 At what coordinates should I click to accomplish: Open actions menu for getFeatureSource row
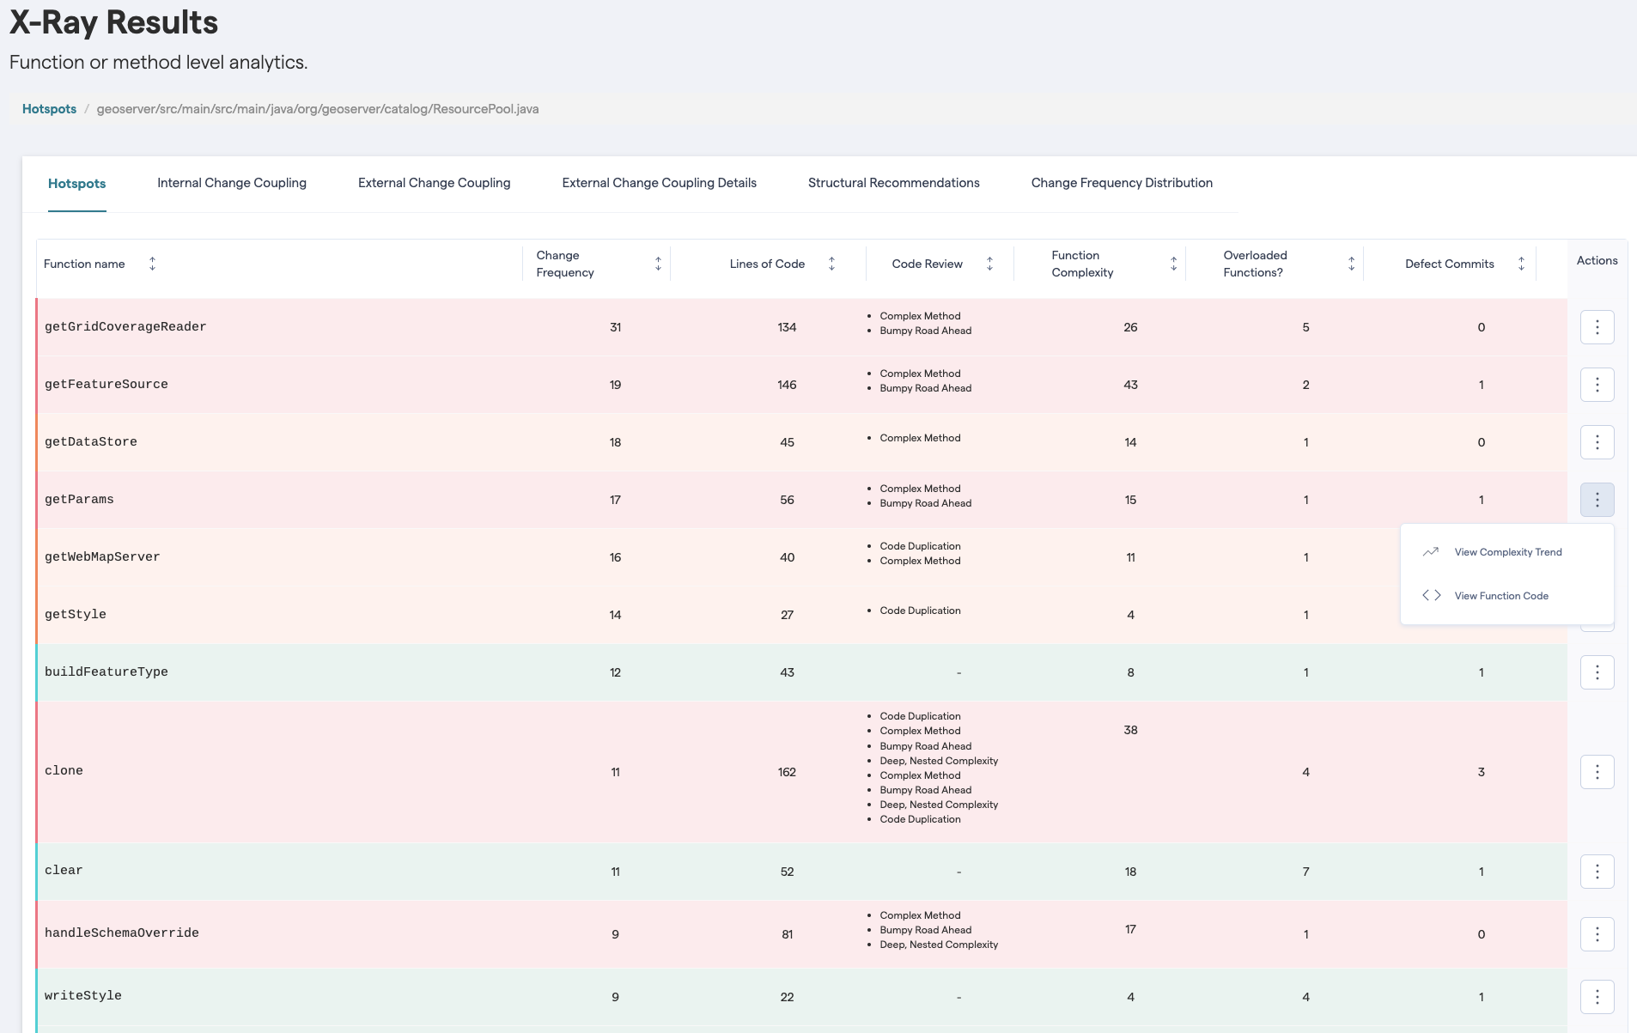pos(1597,385)
